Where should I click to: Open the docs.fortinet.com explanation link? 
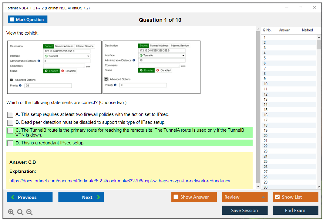120,181
